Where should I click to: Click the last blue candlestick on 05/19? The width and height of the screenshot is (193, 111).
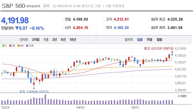(172, 55)
